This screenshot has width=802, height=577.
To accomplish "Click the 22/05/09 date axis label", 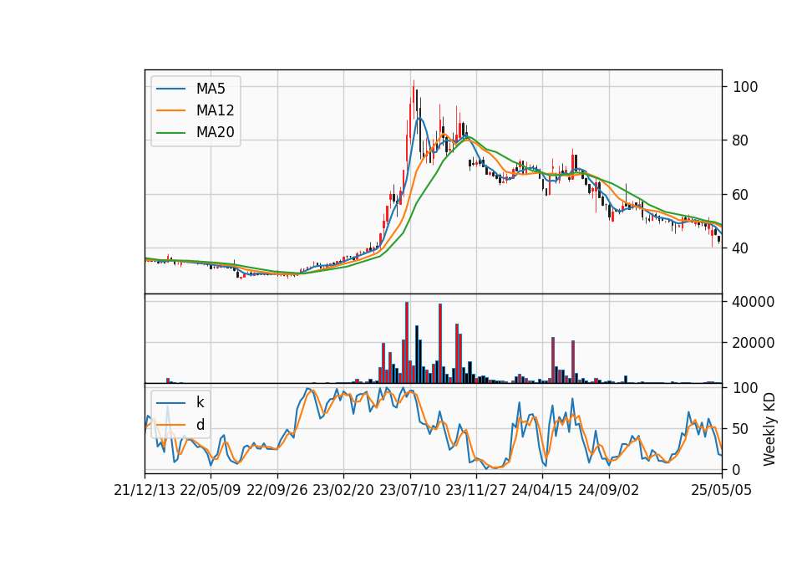I will tap(211, 490).
